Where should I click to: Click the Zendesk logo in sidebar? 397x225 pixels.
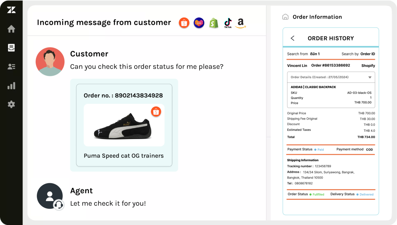[x=11, y=10]
